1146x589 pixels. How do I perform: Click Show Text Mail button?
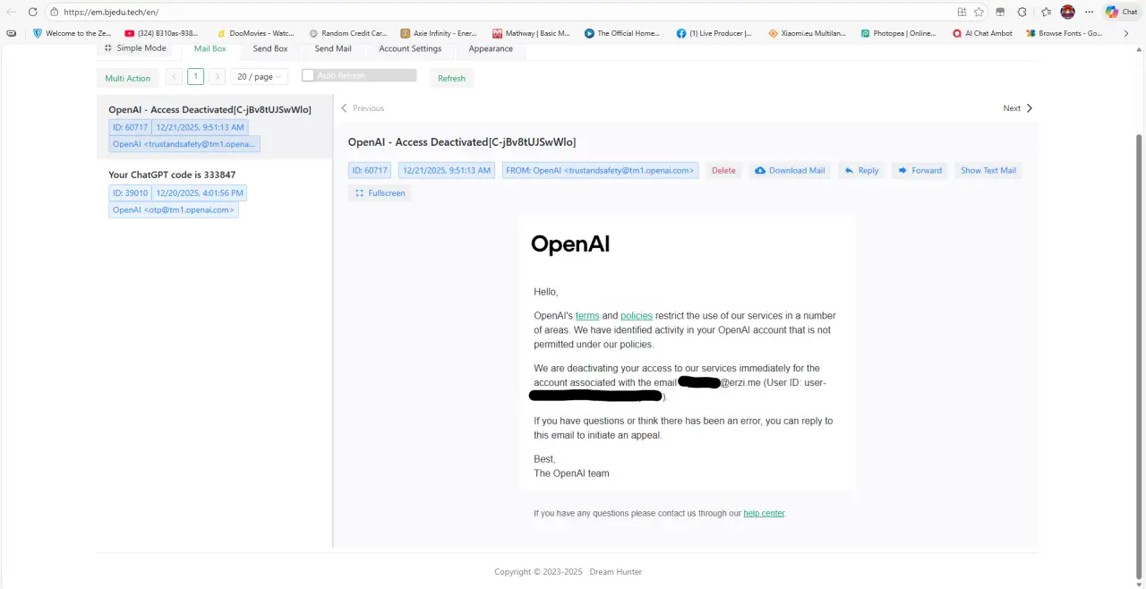coord(988,170)
